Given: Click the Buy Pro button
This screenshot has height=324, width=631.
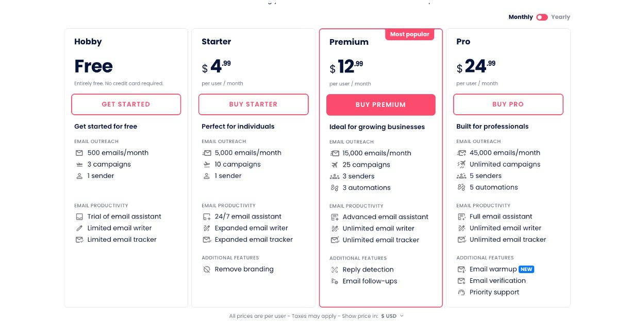Looking at the screenshot, I should (508, 104).
